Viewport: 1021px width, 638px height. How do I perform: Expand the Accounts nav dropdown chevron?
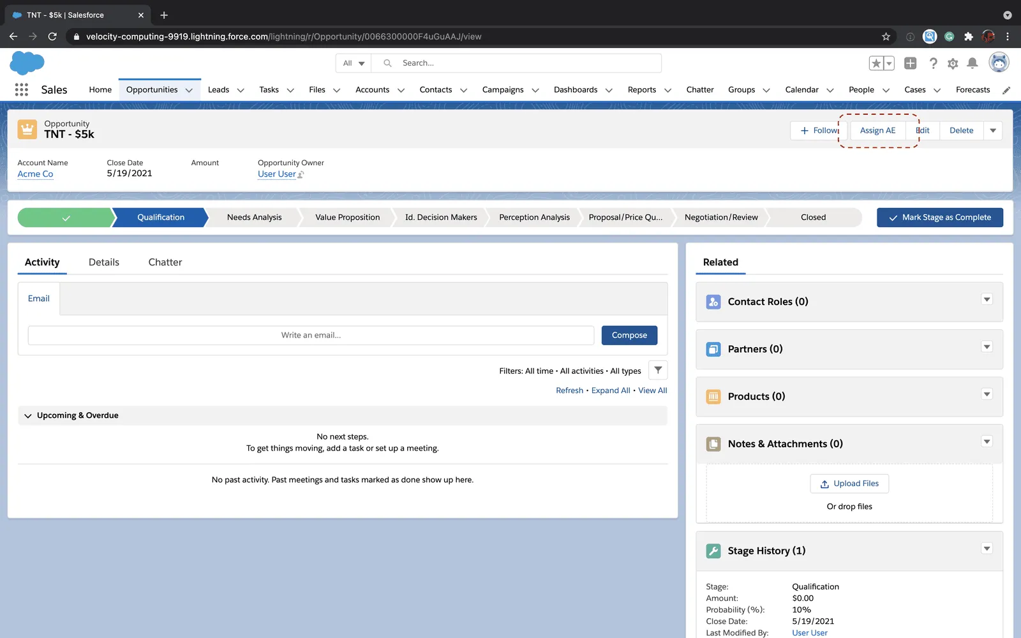coord(401,91)
